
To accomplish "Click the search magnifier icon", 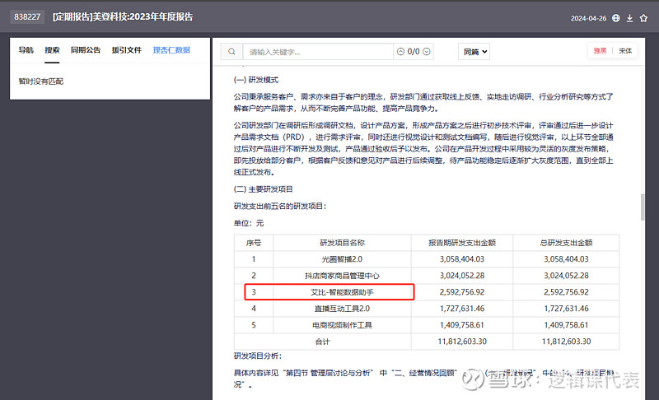I will coord(231,52).
